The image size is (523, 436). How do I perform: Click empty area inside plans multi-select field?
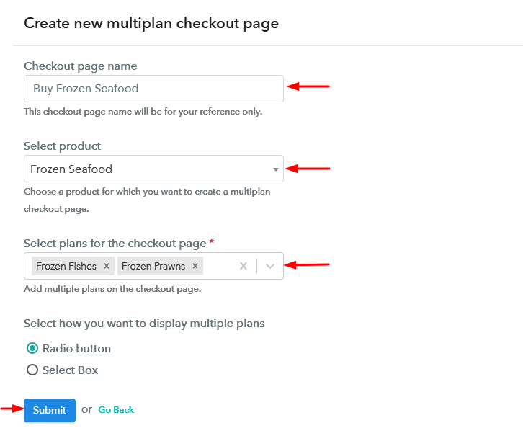(220, 266)
